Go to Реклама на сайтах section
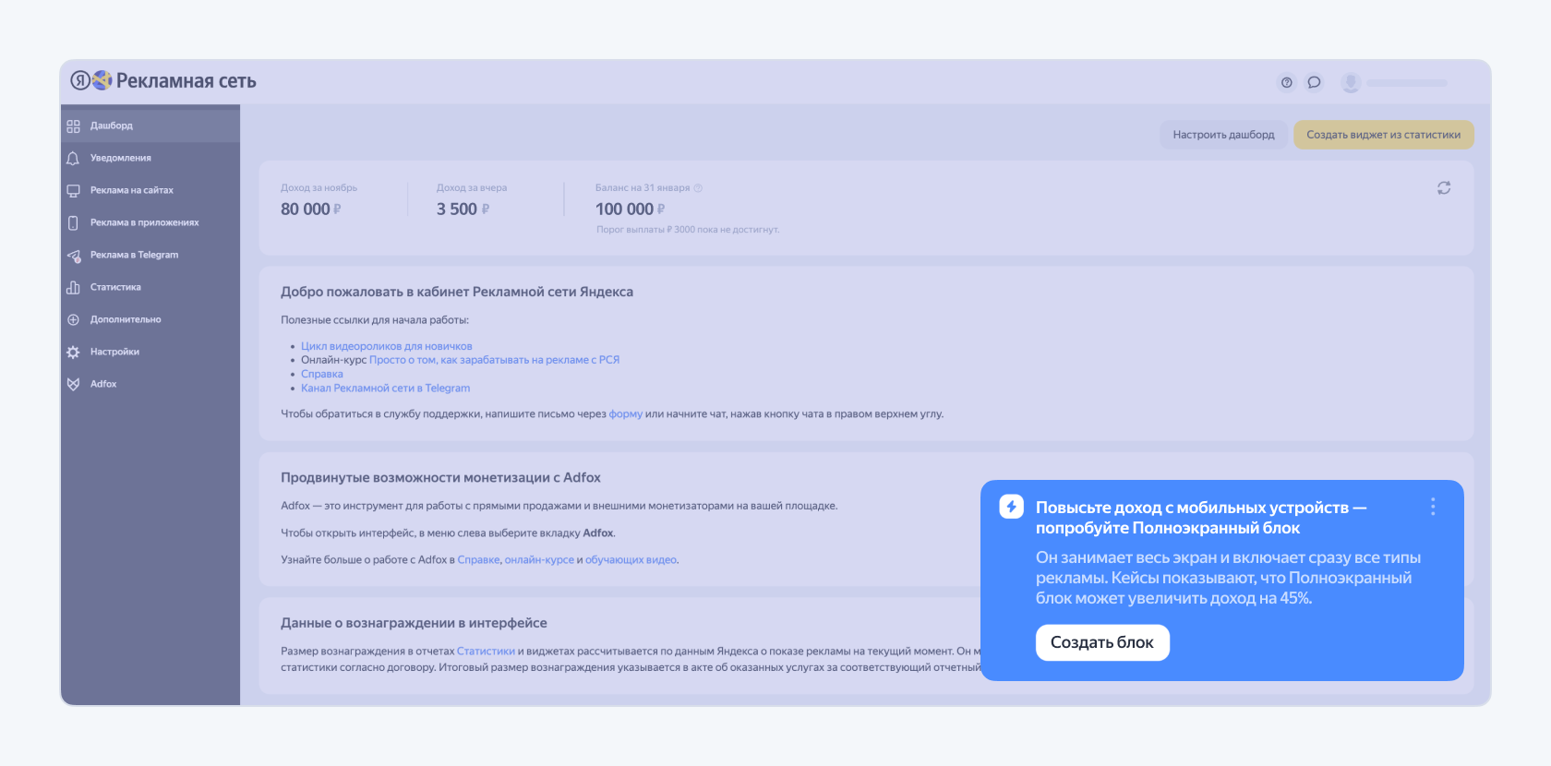 click(150, 190)
